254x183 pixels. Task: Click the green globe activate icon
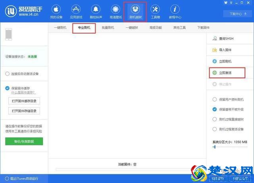click(x=215, y=73)
